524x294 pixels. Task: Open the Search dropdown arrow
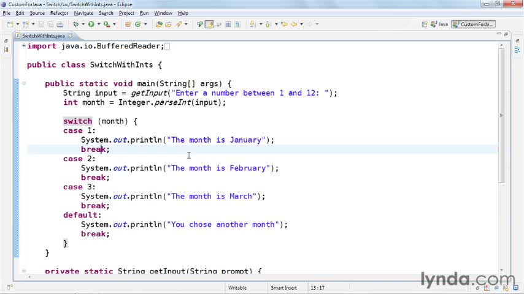click(186, 24)
